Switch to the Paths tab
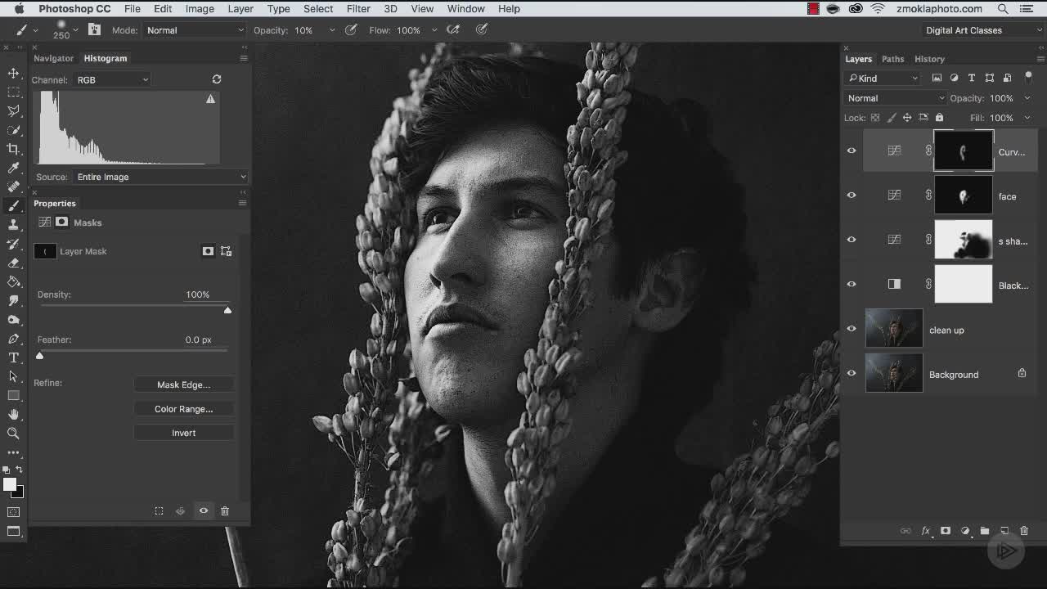This screenshot has width=1047, height=589. click(x=892, y=59)
